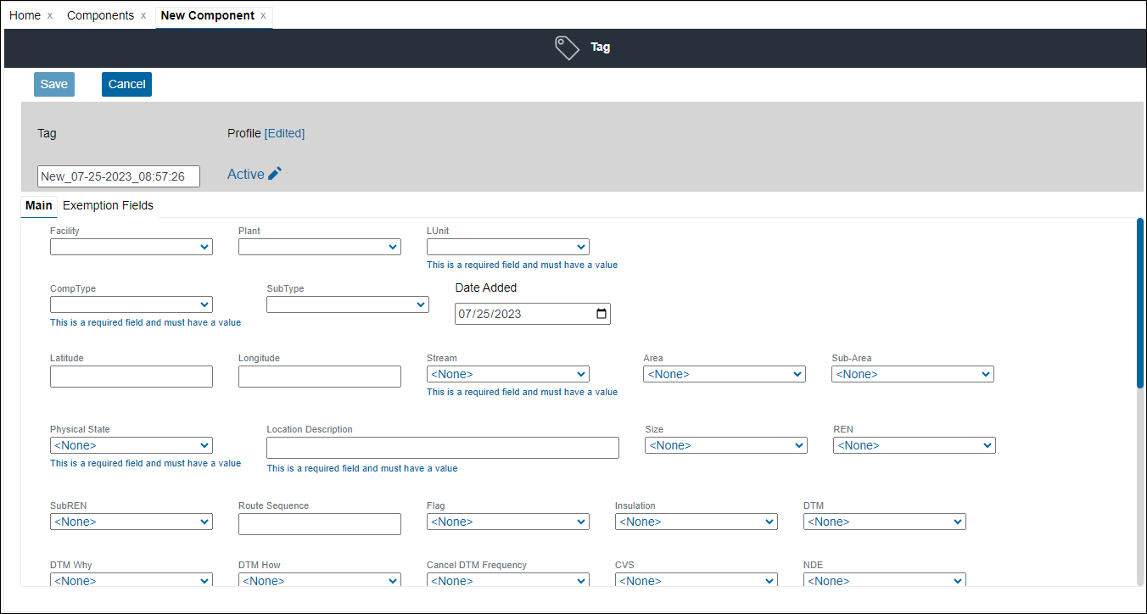The width and height of the screenshot is (1147, 614).
Task: Click the Cancel button
Action: [x=126, y=84]
